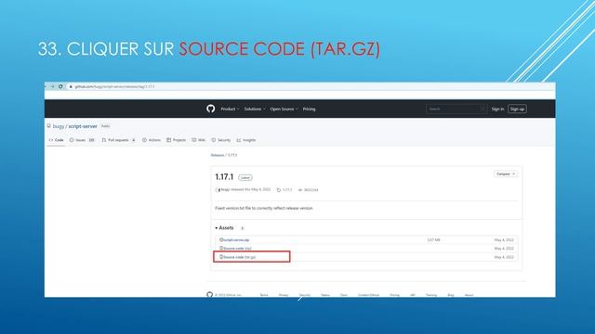Click the browser URL address bar
The image size is (595, 334).
(311, 86)
